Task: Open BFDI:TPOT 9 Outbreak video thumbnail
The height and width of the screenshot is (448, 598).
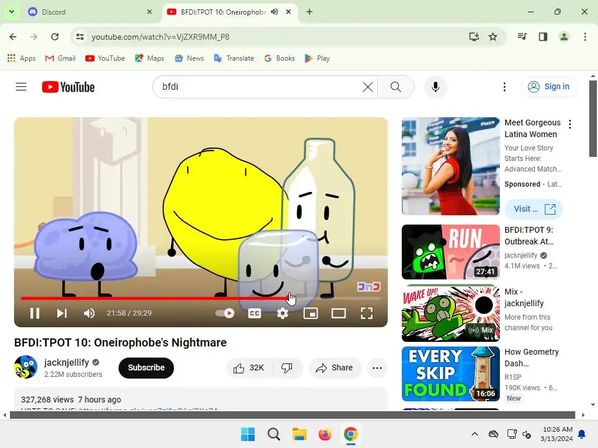Action: point(450,252)
